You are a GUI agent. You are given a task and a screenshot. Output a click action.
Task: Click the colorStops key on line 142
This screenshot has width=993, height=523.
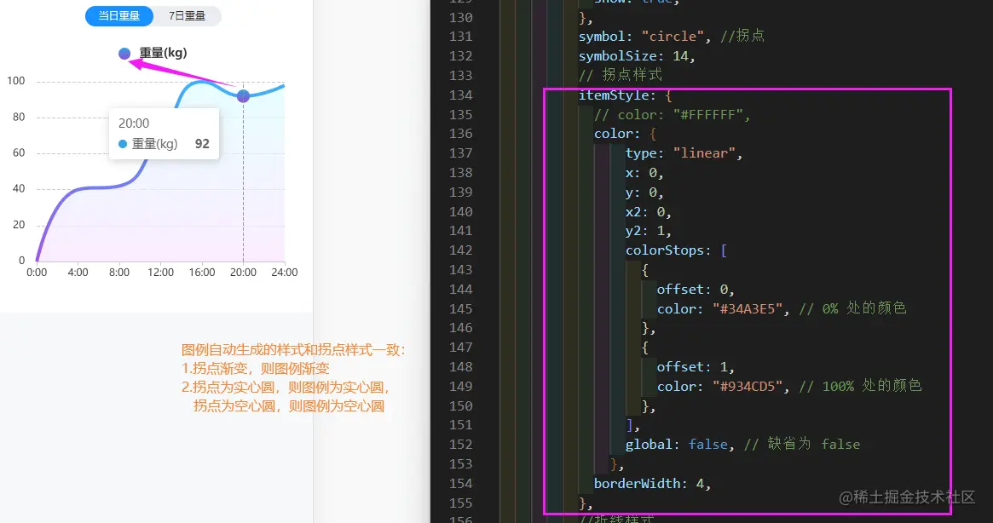[x=664, y=250]
